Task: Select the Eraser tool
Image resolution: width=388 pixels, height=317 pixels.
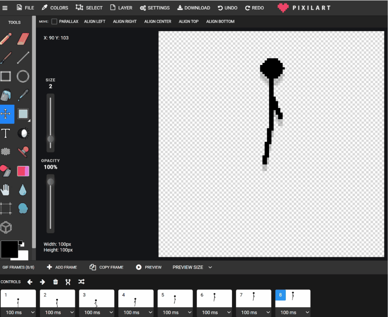Action: [x=23, y=39]
